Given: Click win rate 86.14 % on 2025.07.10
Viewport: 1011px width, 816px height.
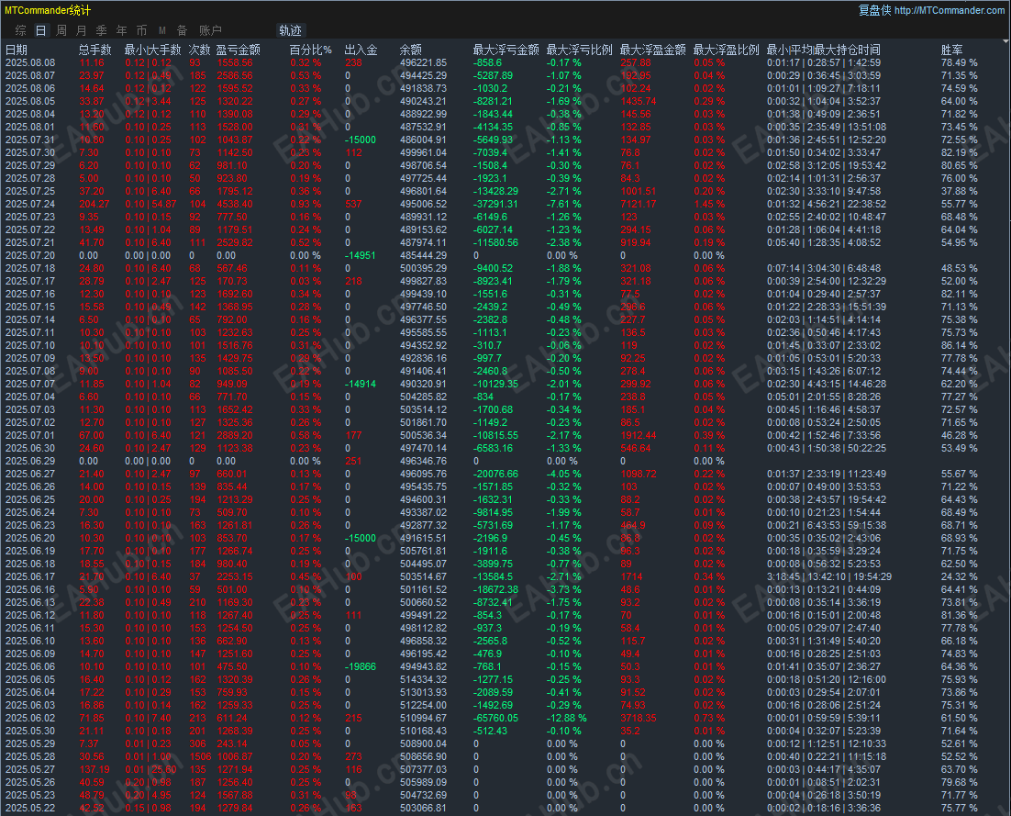Looking at the screenshot, I should pos(959,345).
